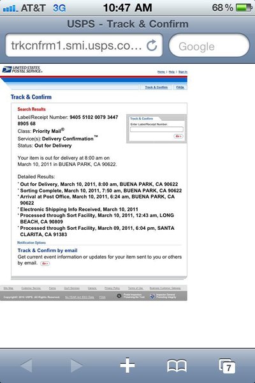
Task: Click the Home link
Action: (161, 71)
